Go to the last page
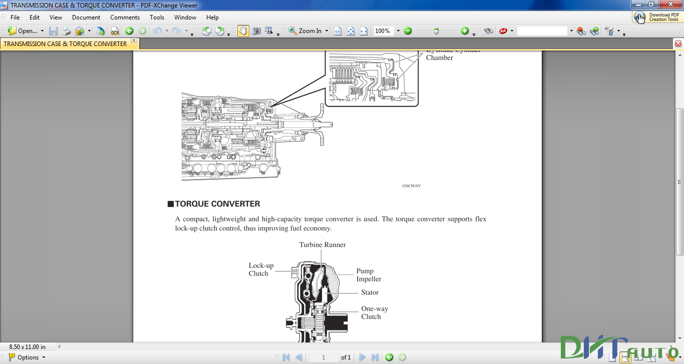This screenshot has height=364, width=684. (375, 357)
